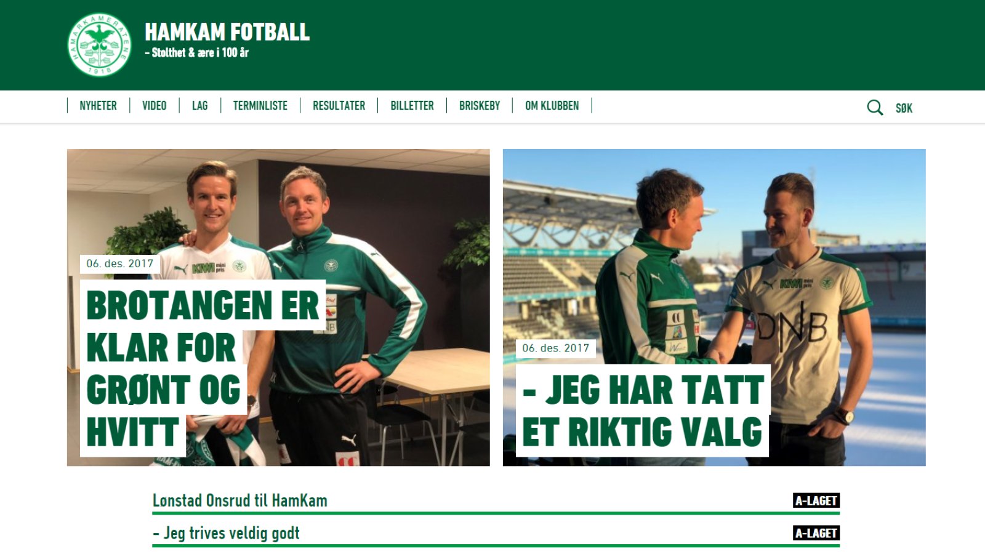Open the Jeg trives veldig godt link
The height and width of the screenshot is (554, 985).
[x=226, y=533]
